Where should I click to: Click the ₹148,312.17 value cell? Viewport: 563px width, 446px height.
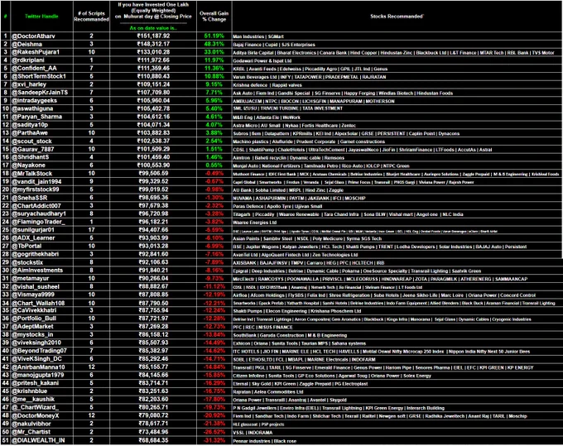(x=153, y=44)
